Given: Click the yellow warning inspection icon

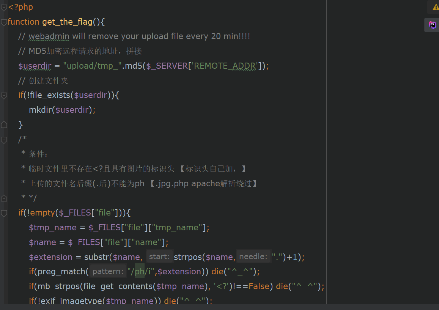Looking at the screenshot, I should pos(435,7).
